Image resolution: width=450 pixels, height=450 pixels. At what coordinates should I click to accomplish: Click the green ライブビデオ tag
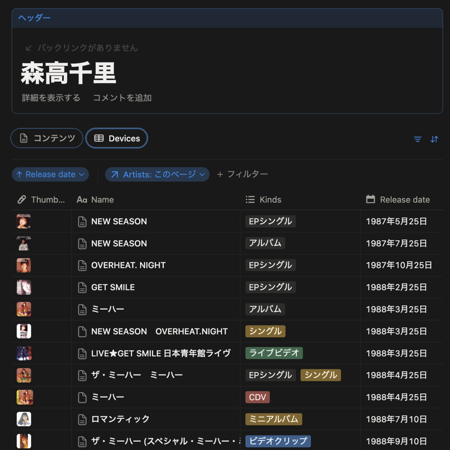[274, 353]
